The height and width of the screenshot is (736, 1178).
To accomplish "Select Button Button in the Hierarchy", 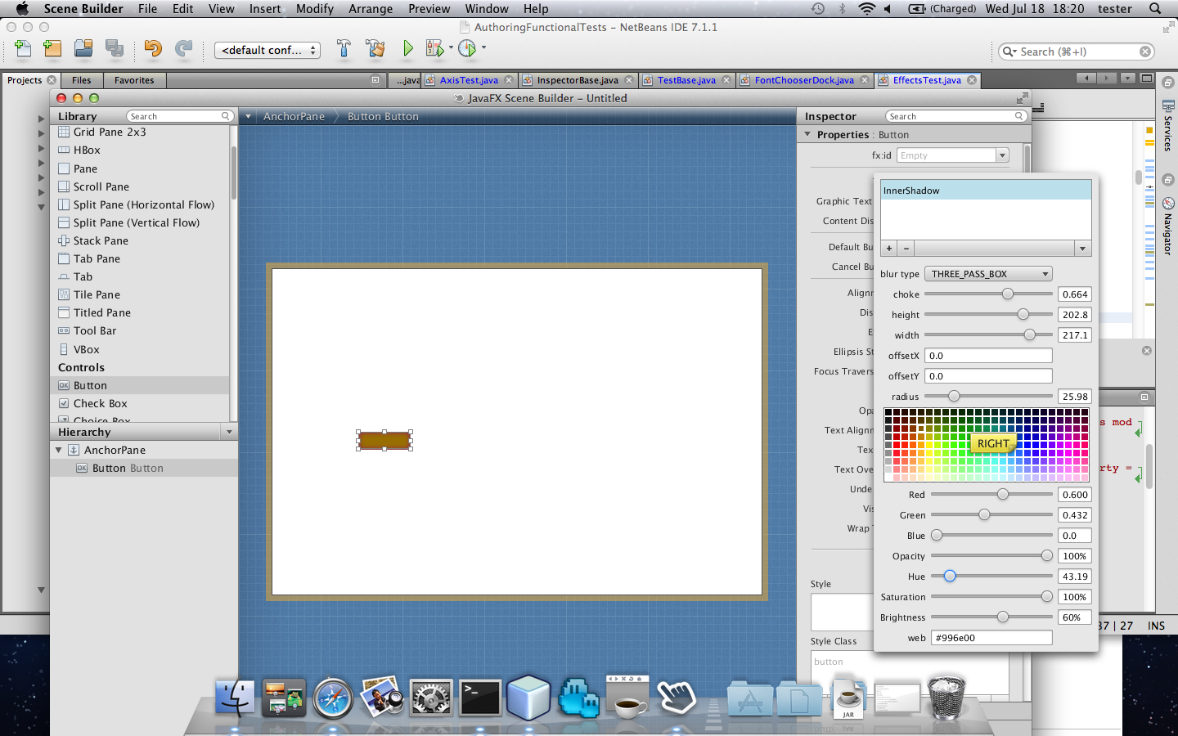I will point(144,468).
